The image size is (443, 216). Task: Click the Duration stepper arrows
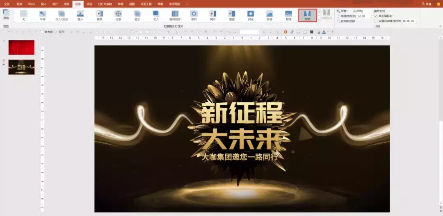pyautogui.click(x=371, y=16)
